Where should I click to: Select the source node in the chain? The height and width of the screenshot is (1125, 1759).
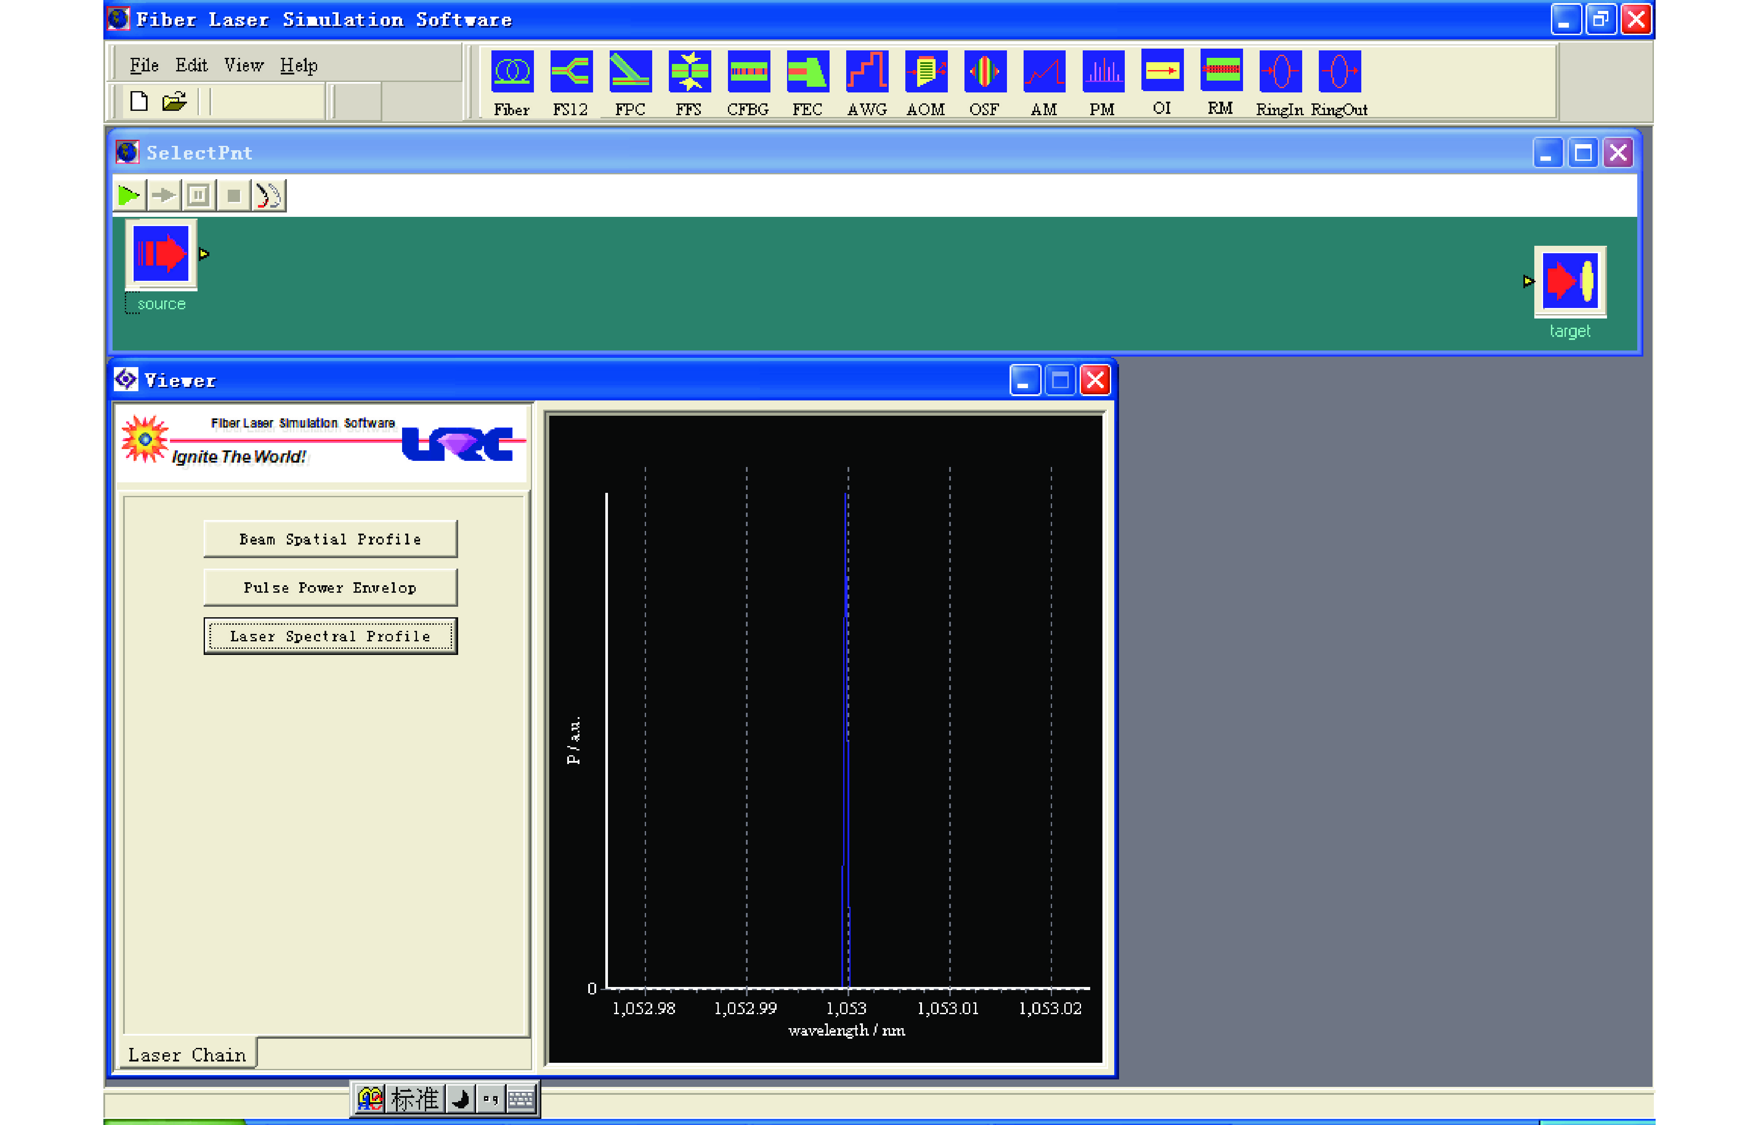(x=162, y=254)
